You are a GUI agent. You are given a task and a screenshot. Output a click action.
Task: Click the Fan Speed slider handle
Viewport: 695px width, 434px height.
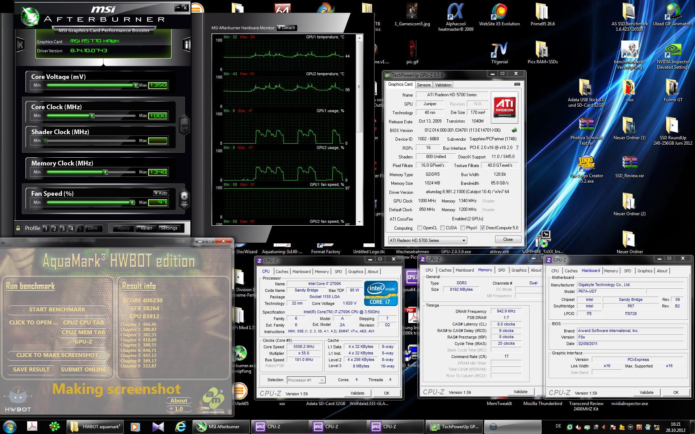[132, 203]
